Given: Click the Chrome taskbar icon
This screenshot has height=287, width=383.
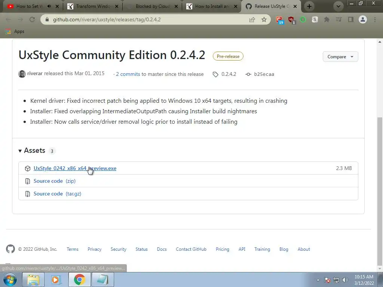Looking at the screenshot, I should 79,280.
